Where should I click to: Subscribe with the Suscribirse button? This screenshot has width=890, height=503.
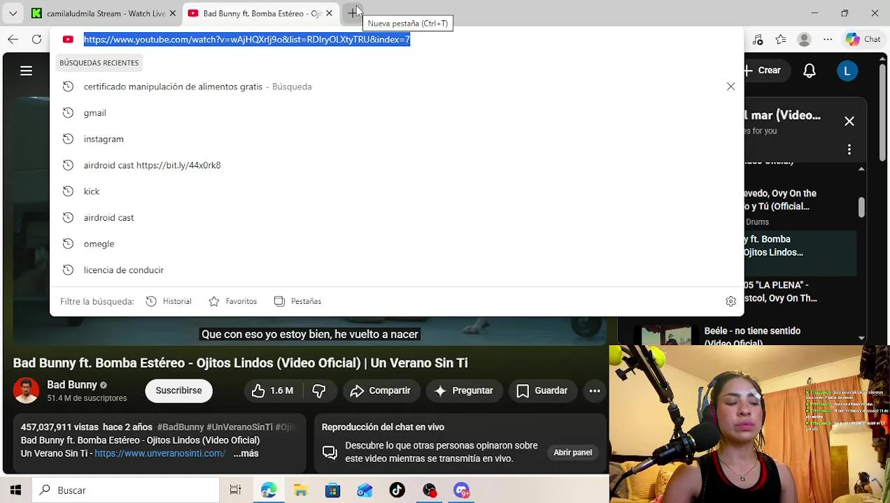point(178,391)
